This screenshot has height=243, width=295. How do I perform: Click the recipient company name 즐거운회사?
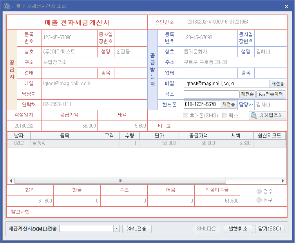click(x=195, y=52)
